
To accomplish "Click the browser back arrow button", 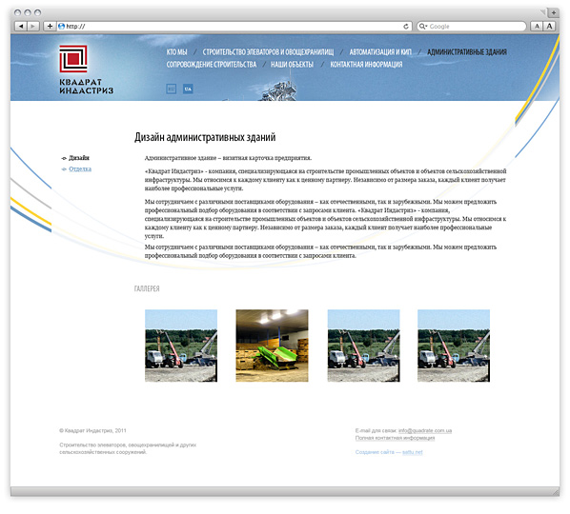I will coord(21,26).
